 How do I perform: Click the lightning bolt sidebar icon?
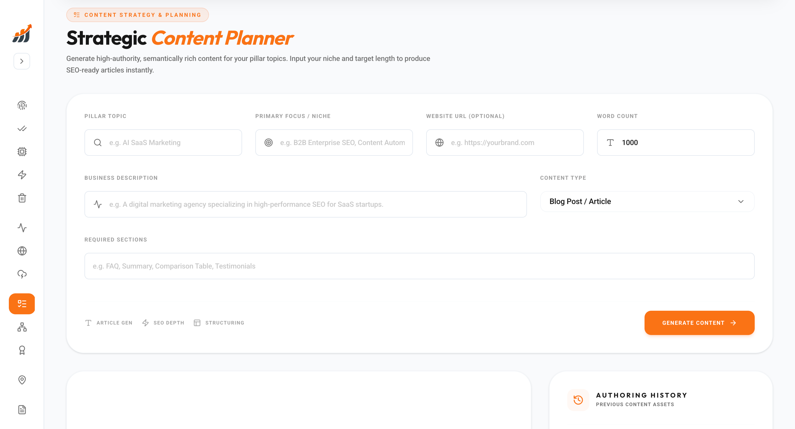coord(22,175)
